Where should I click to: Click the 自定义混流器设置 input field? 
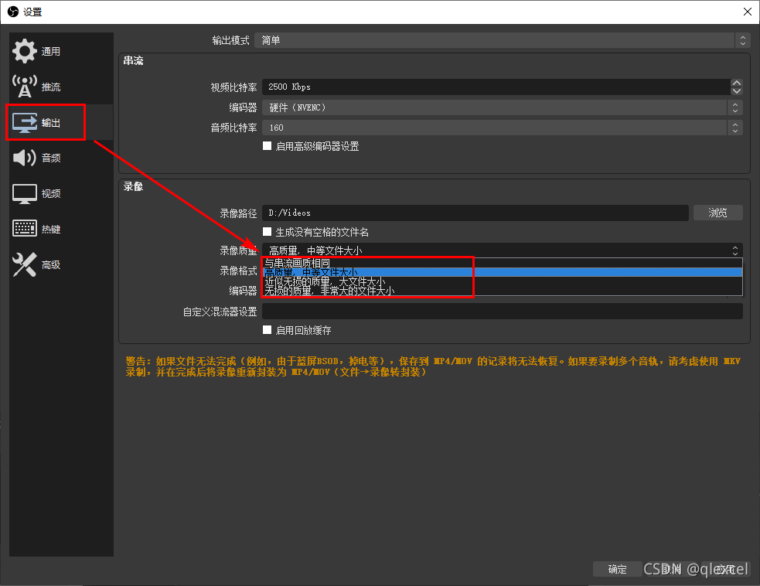tap(502, 312)
